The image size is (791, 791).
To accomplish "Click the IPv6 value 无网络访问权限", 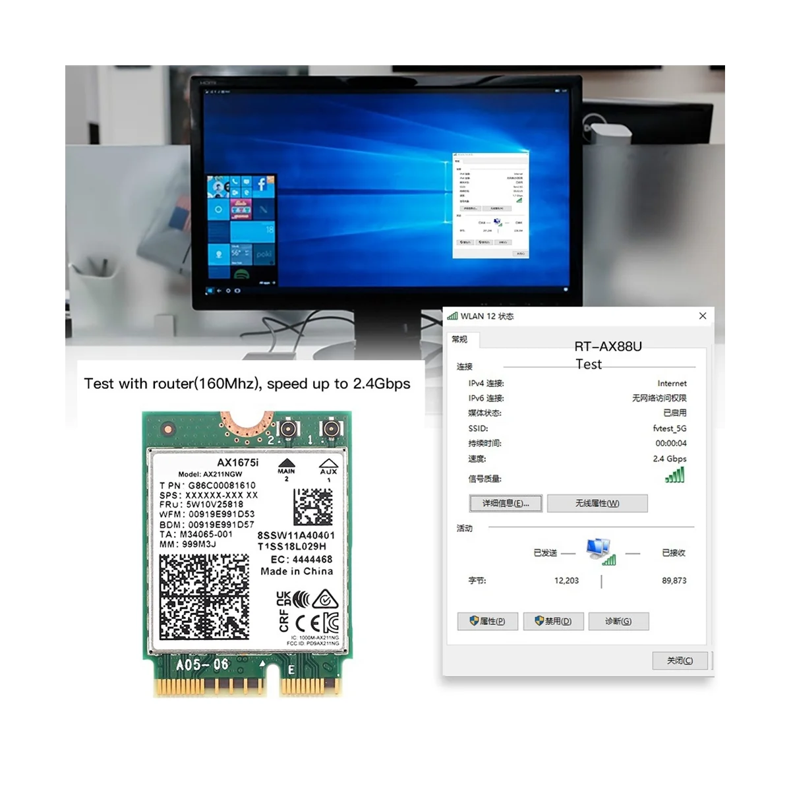I will click(x=659, y=398).
